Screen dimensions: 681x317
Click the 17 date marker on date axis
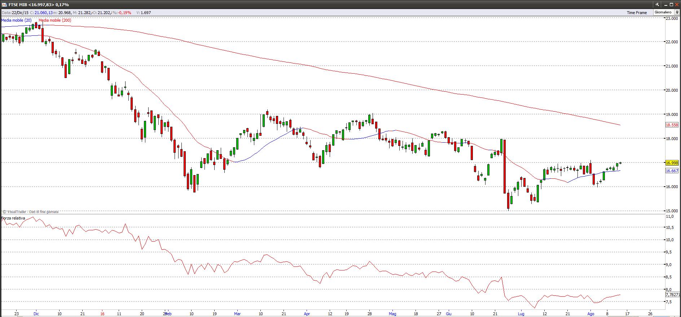[627, 314]
